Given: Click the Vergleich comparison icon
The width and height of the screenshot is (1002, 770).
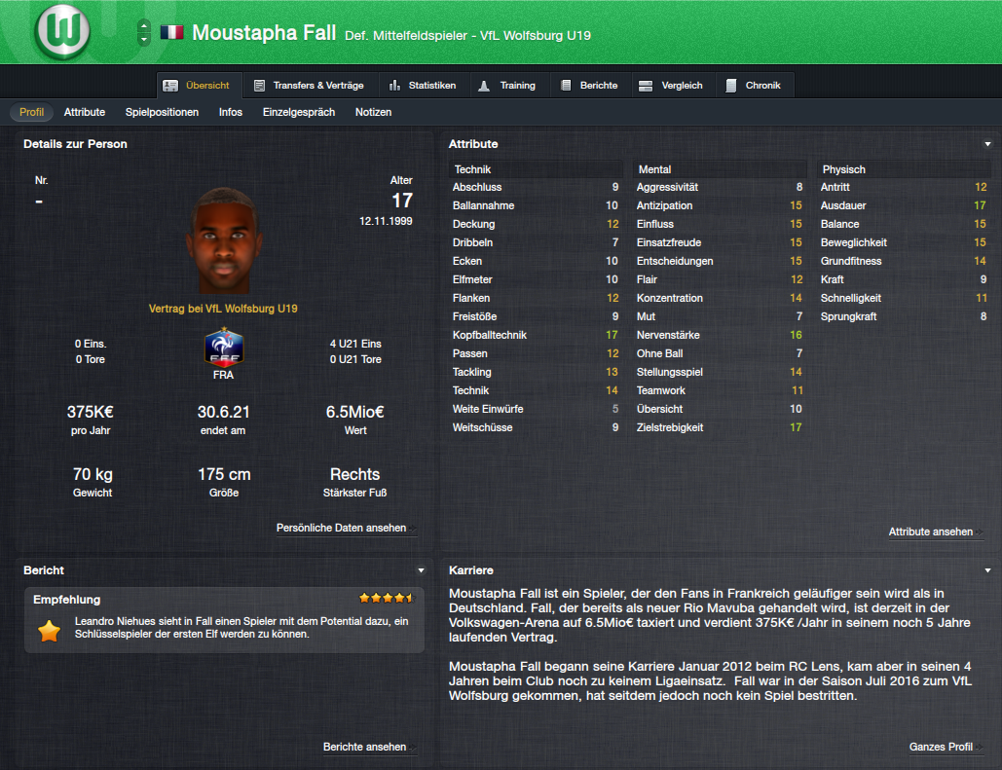Looking at the screenshot, I should [646, 86].
